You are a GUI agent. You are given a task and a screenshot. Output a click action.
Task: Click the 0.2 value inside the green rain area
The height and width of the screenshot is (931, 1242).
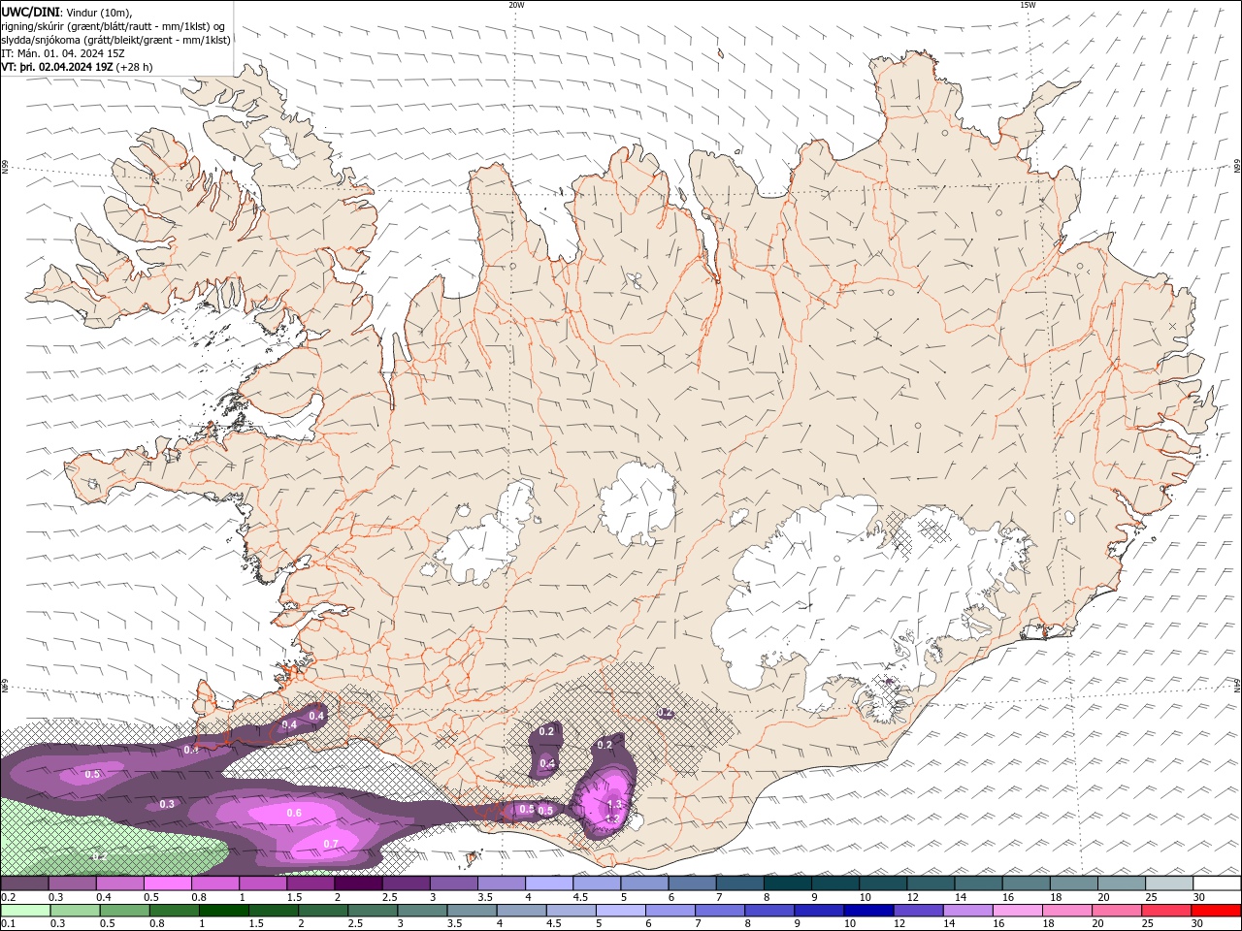(x=98, y=856)
